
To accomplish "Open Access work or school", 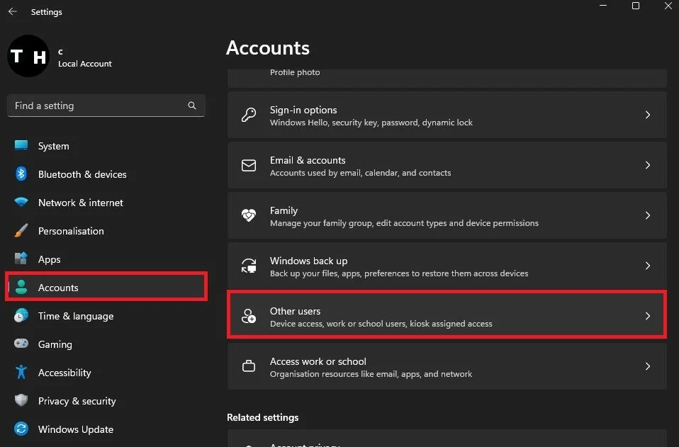I will coord(447,366).
